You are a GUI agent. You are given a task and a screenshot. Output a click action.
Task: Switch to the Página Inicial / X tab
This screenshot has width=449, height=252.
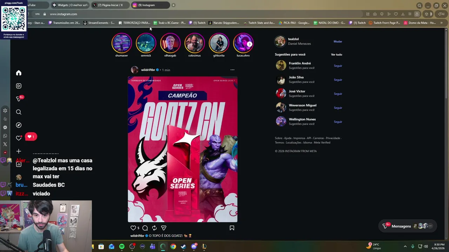[x=110, y=5]
